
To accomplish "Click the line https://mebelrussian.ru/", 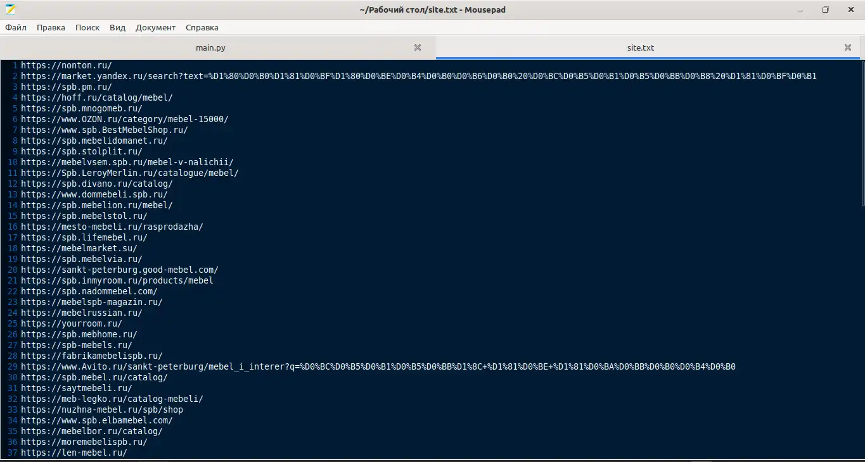I will tap(82, 313).
